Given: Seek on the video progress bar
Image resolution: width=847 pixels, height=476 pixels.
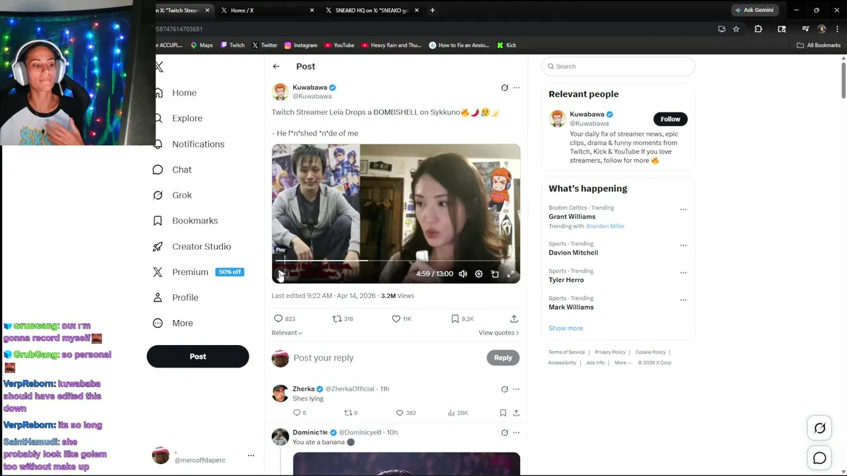Looking at the screenshot, I should coord(396,260).
